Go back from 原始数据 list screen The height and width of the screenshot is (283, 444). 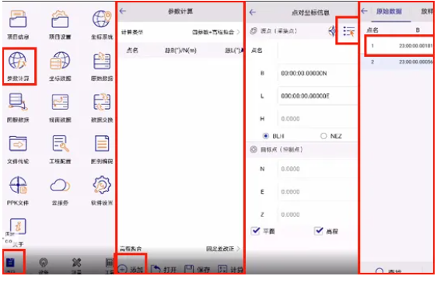[365, 11]
